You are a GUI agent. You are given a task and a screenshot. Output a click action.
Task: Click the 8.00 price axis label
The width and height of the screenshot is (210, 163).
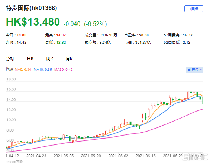click(x=10, y=130)
